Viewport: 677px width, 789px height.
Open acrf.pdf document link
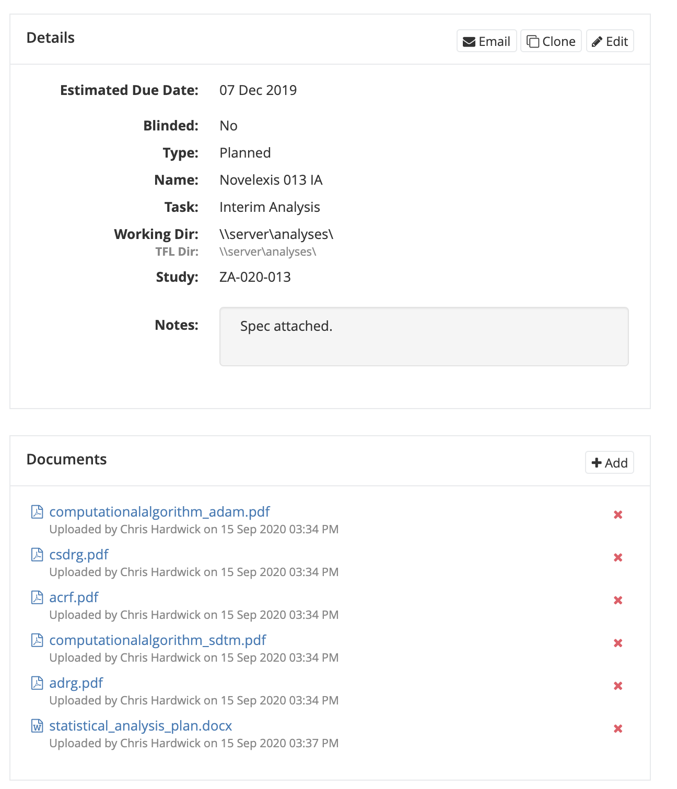click(x=74, y=597)
